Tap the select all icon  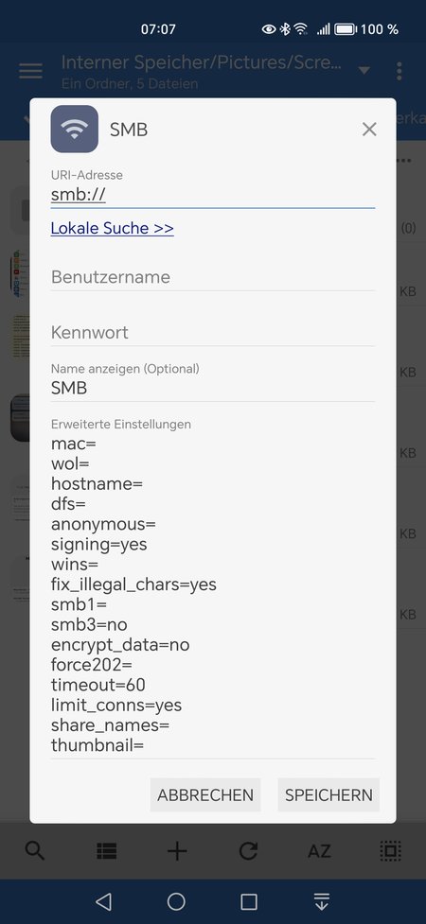390,851
